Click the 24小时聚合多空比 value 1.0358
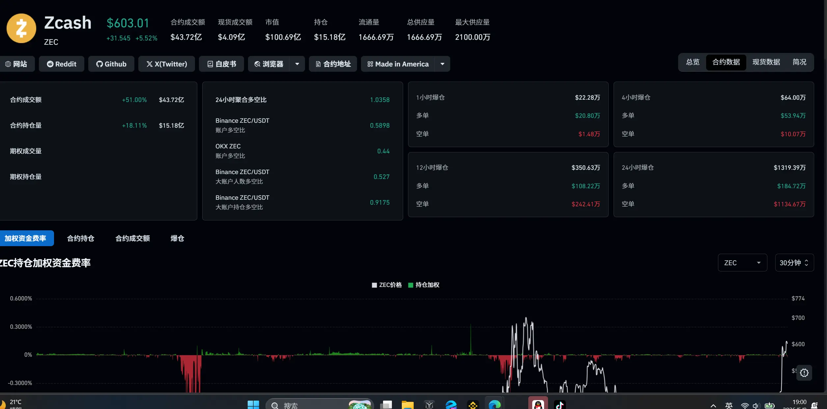 (380, 100)
